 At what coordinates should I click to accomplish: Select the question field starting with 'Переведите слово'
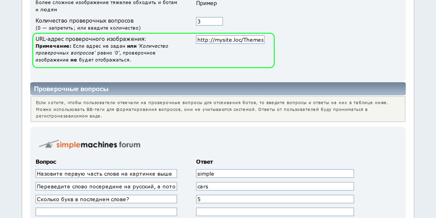(x=106, y=186)
